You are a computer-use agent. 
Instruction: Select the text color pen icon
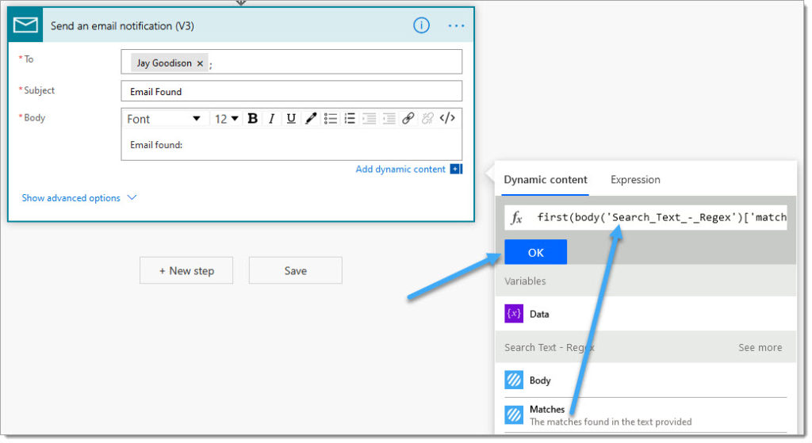311,119
